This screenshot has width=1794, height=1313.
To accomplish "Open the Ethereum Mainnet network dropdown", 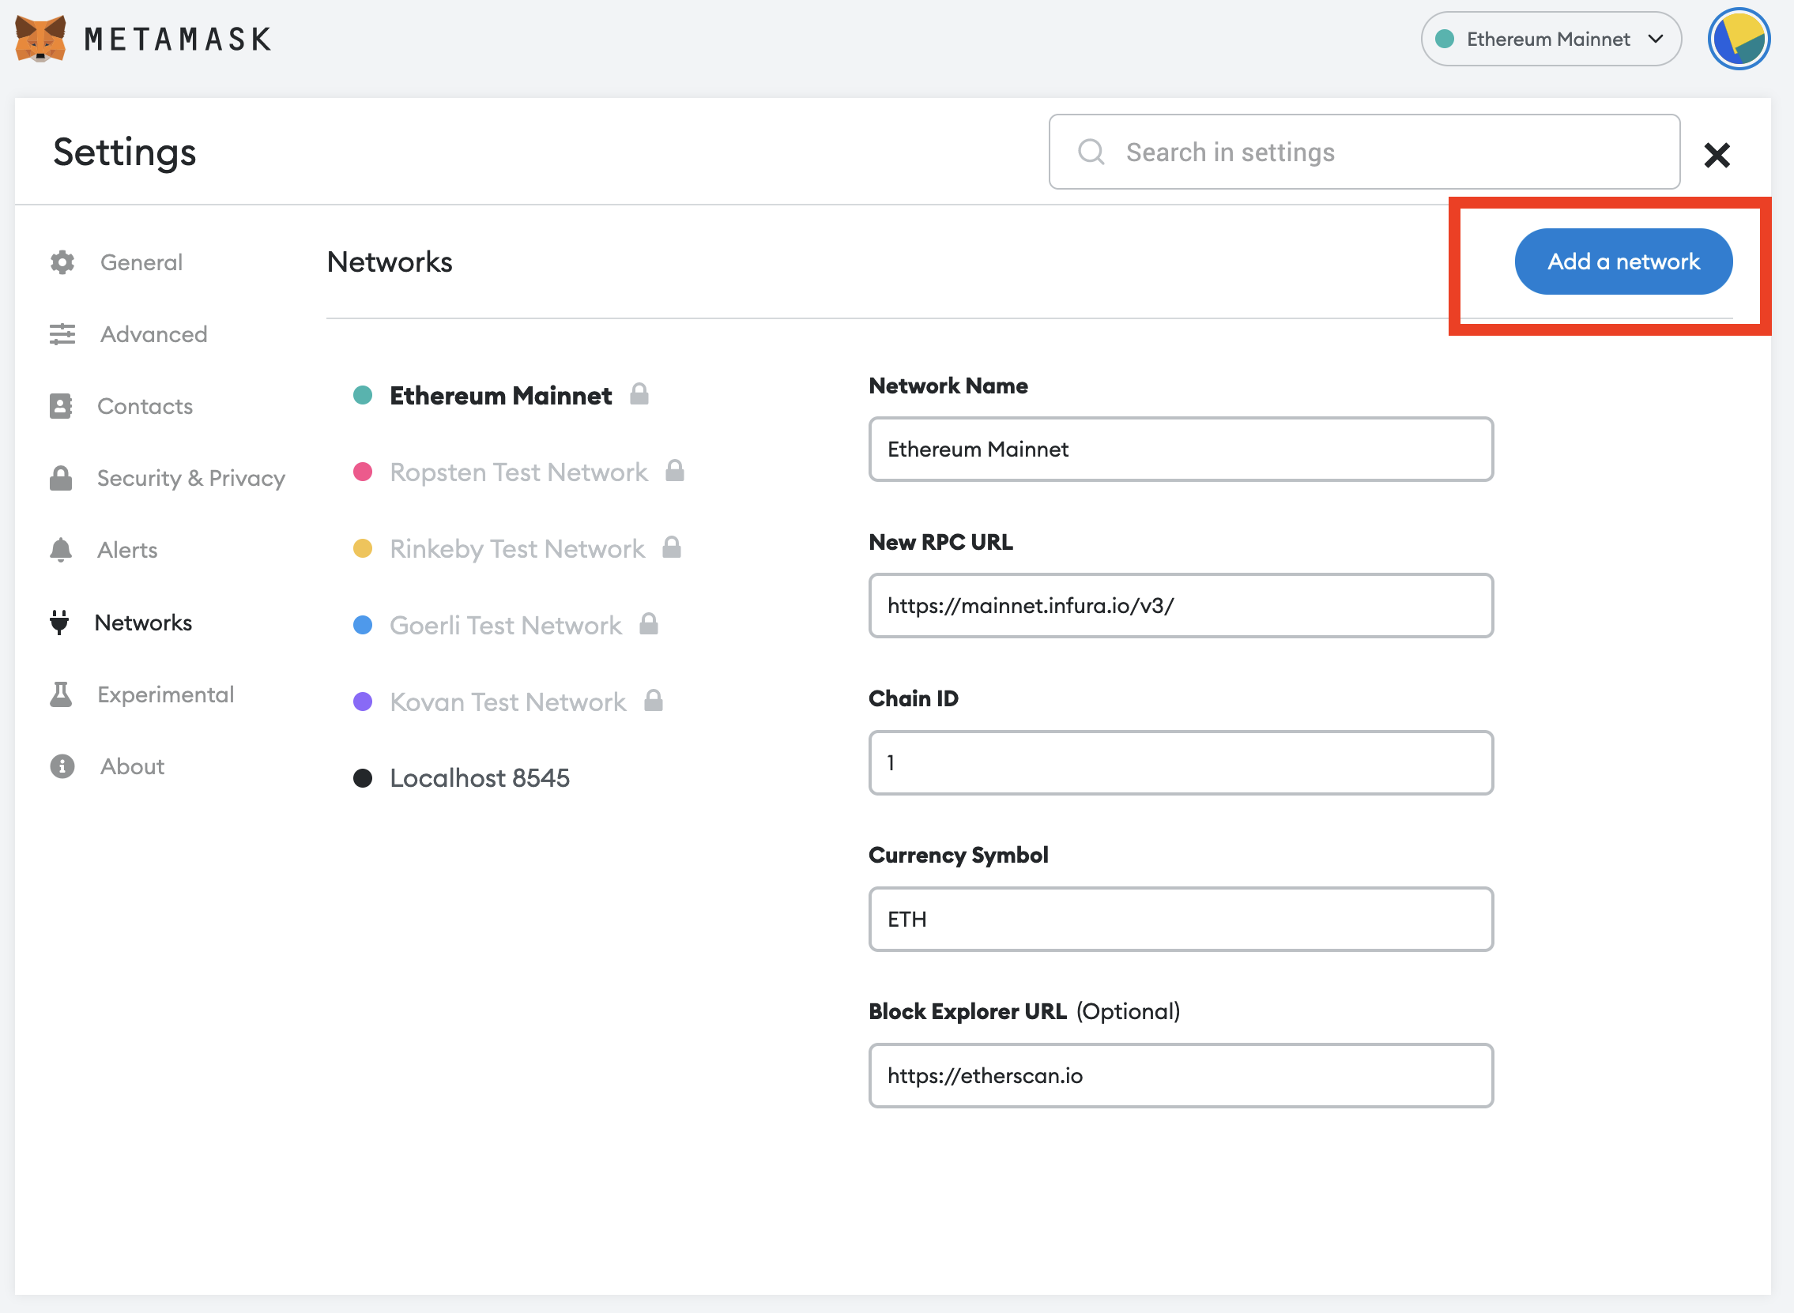I will coord(1551,39).
